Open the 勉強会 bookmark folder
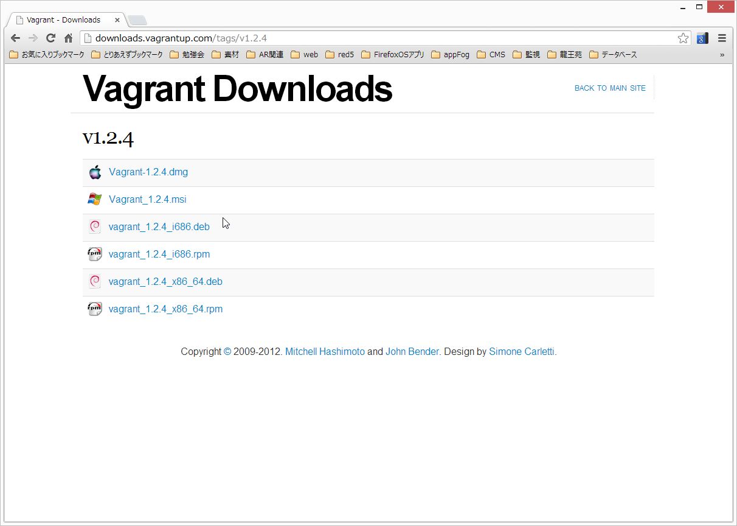The width and height of the screenshot is (737, 526). (187, 55)
